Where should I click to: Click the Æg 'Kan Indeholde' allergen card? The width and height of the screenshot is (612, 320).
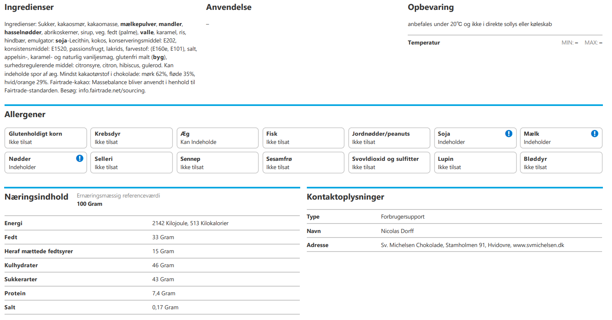217,138
